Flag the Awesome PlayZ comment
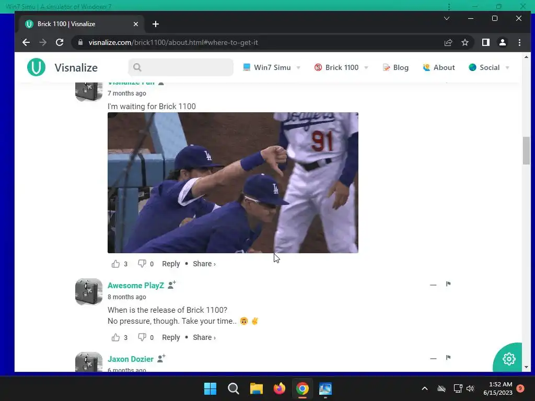Screen dimensions: 535x401 tap(448, 284)
